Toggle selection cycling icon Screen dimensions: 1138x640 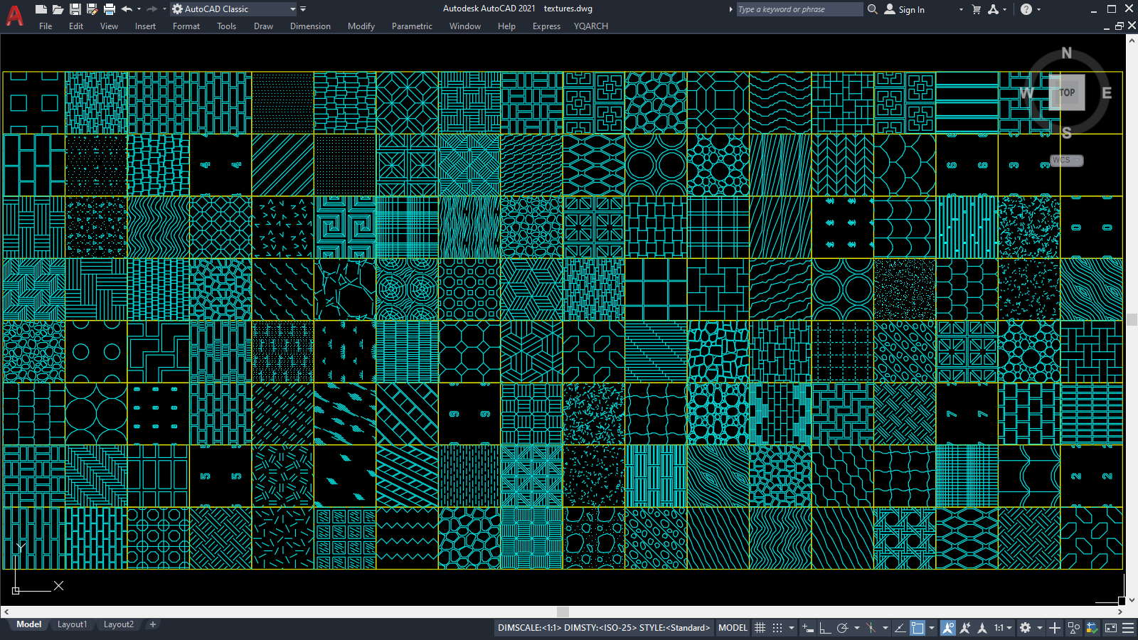[x=1074, y=627]
